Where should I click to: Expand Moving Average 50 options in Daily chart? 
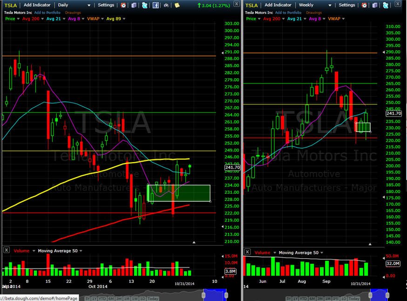[81, 251]
